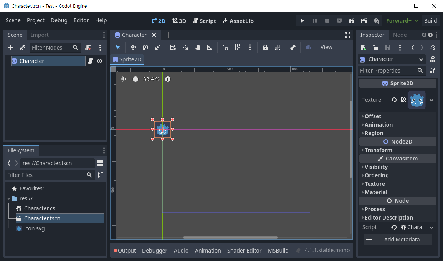Toggle grid snapping icon
Viewport: 443px width, 261px height.
[x=238, y=47]
